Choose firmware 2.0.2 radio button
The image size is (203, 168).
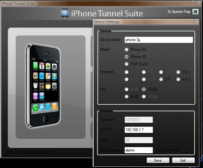[x=178, y=79]
